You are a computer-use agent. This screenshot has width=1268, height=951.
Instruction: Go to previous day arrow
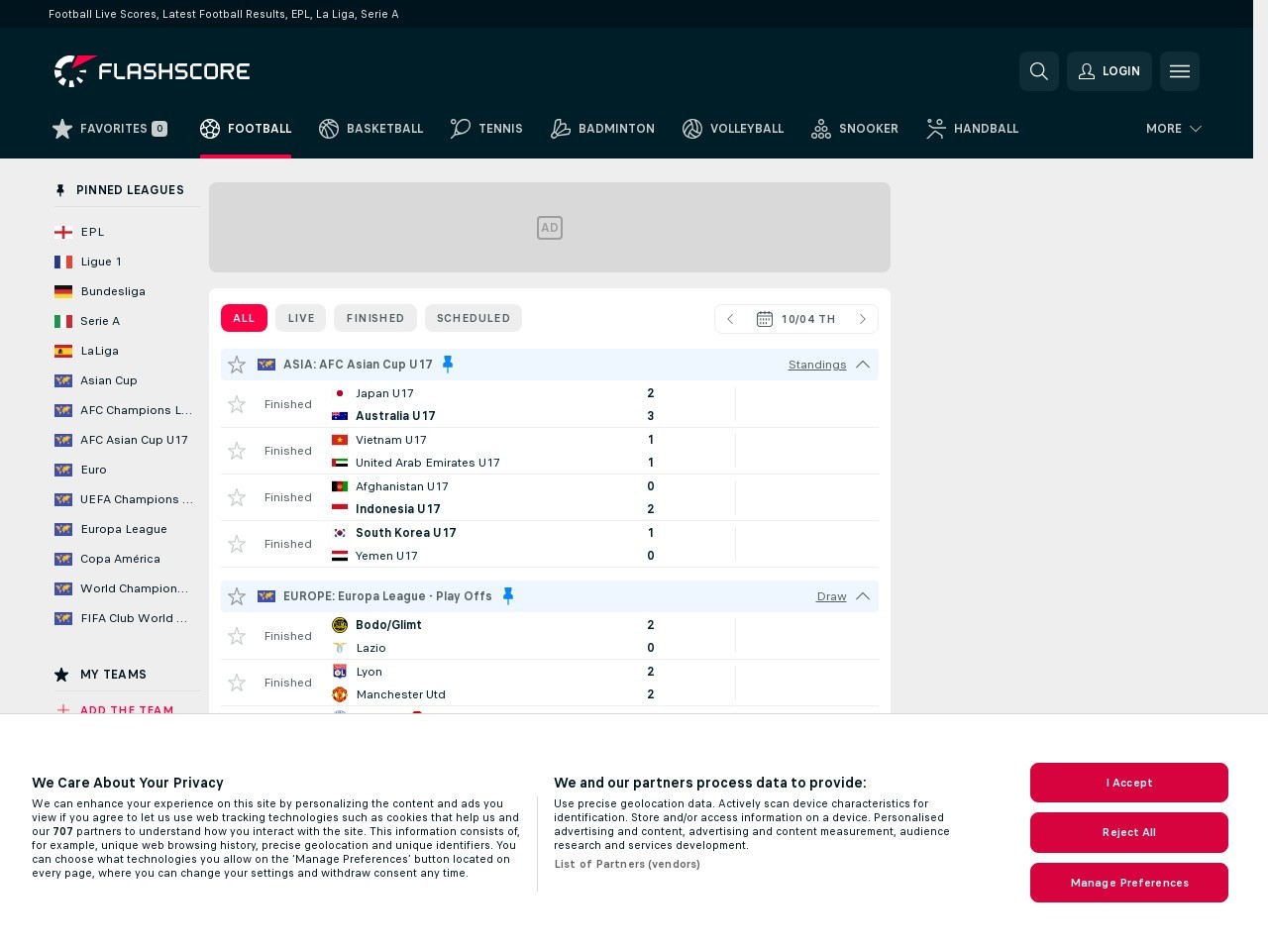(730, 319)
